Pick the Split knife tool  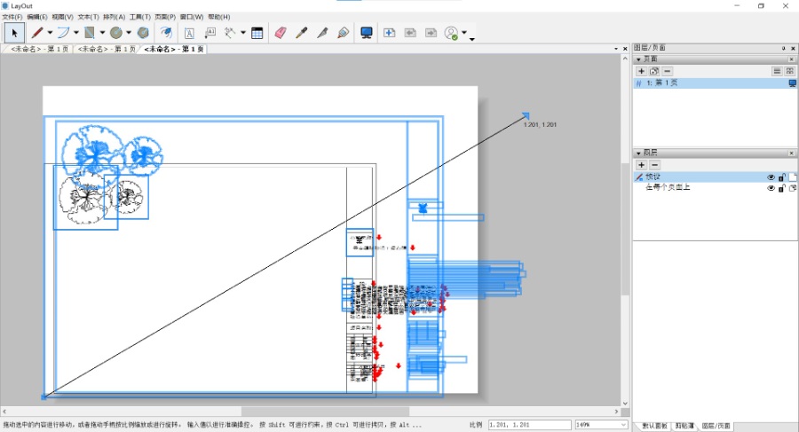[x=322, y=33]
